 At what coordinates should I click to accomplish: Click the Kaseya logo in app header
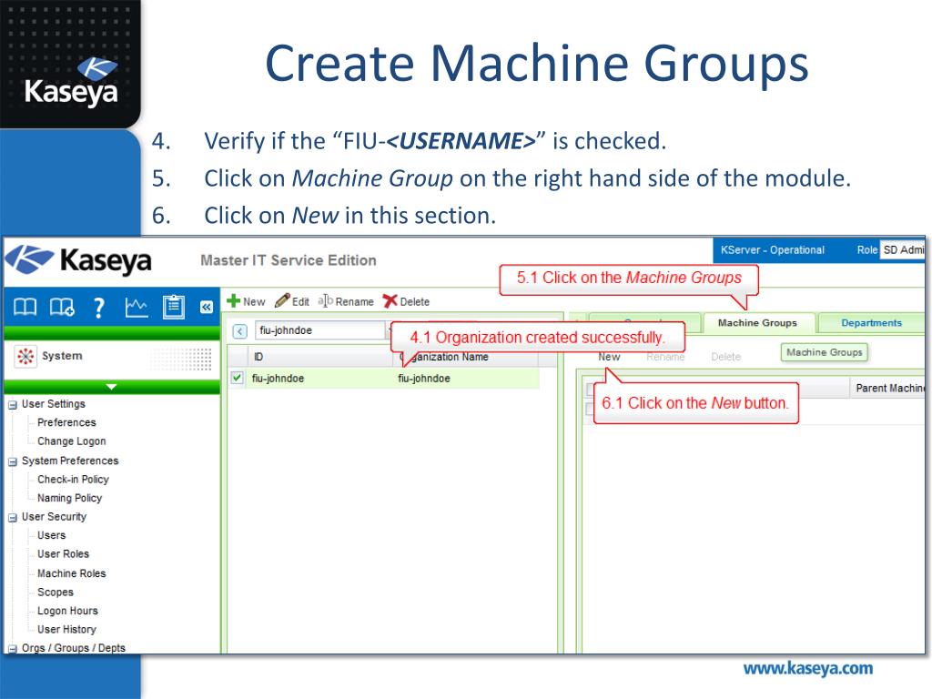(x=78, y=260)
